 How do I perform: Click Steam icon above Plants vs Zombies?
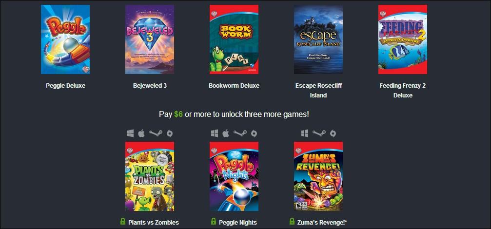[156, 134]
